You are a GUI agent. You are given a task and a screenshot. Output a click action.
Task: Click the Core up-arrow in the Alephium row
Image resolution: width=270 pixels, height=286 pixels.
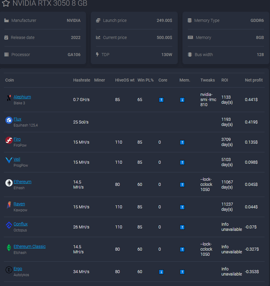(x=161, y=100)
